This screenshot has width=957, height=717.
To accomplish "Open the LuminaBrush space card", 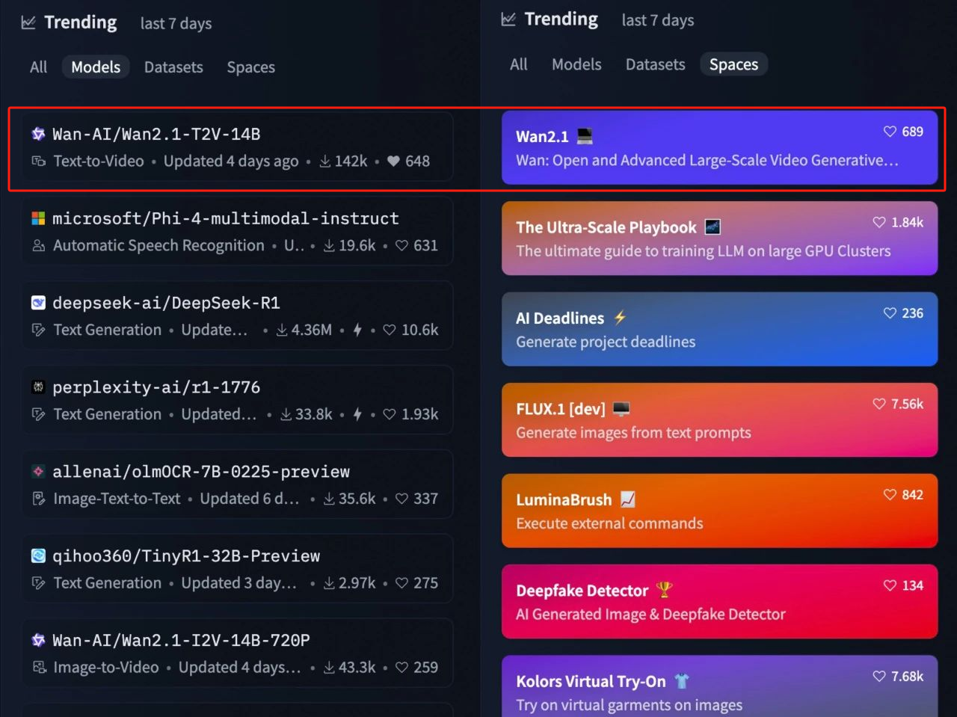I will click(719, 511).
